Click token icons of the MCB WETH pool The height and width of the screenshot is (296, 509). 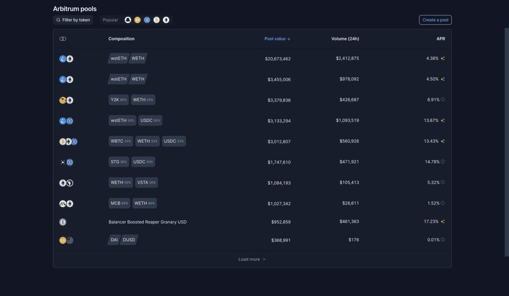(66, 204)
